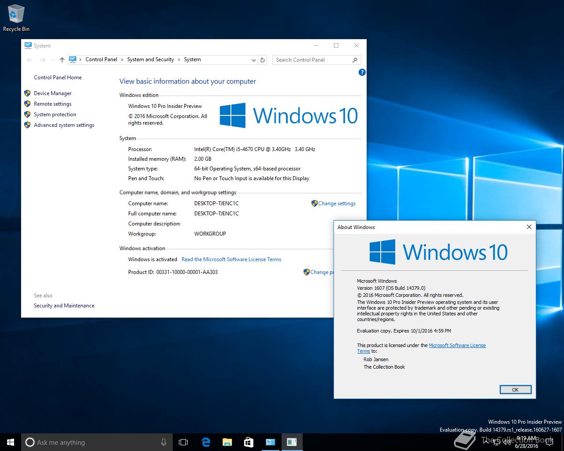The image size is (564, 451).
Task: Go forward in Control Panel navigation
Action: pos(43,60)
